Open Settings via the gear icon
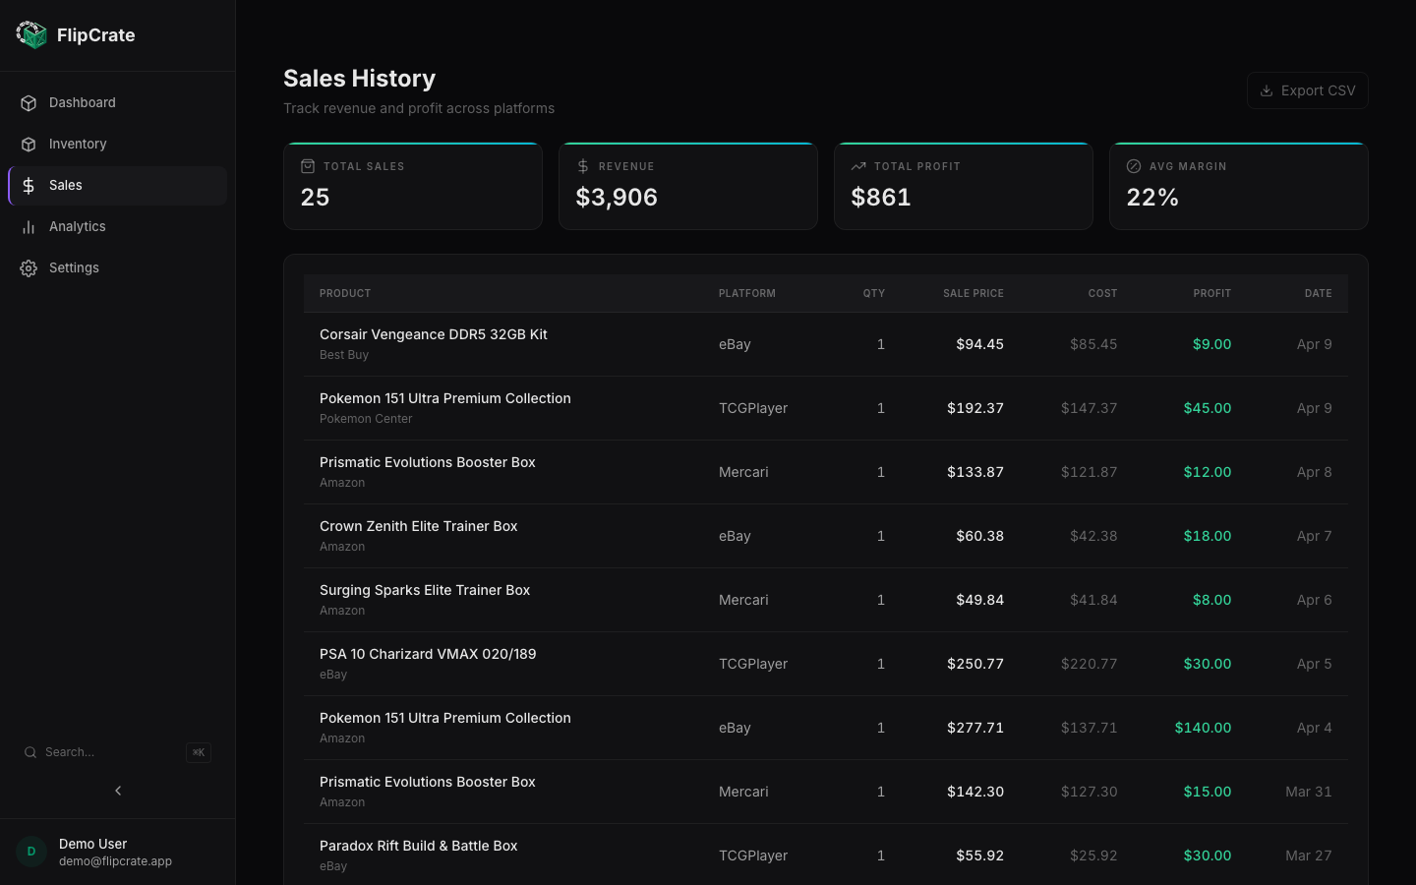Image resolution: width=1416 pixels, height=885 pixels. [28, 267]
